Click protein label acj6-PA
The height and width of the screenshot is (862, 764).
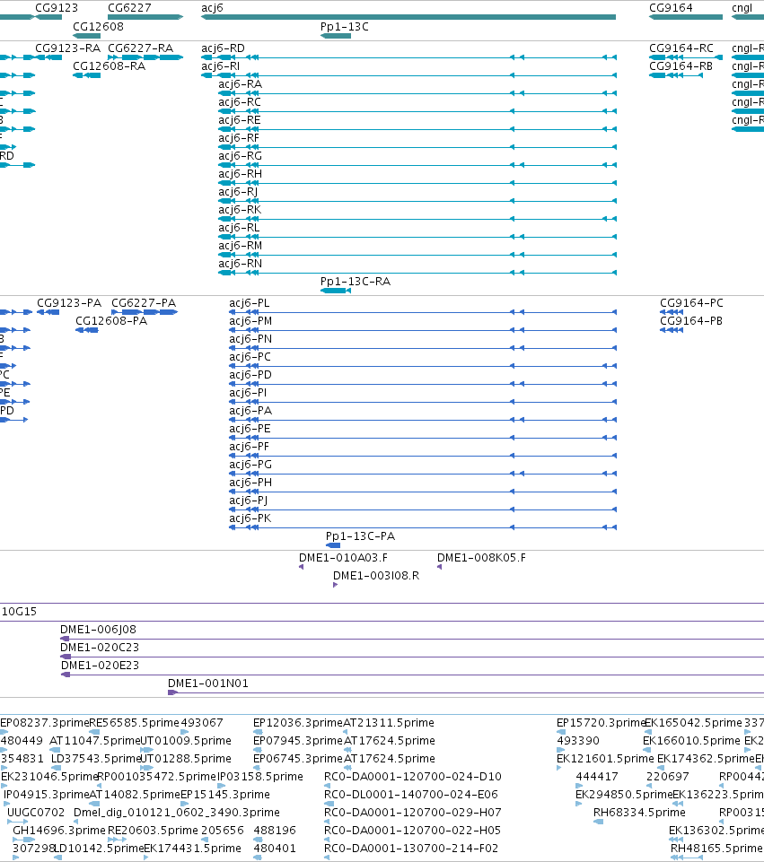[x=250, y=411]
